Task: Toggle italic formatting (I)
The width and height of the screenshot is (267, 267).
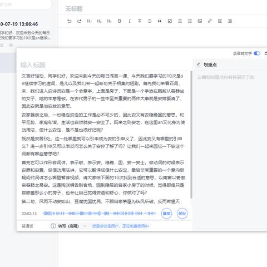Action: coord(130,21)
